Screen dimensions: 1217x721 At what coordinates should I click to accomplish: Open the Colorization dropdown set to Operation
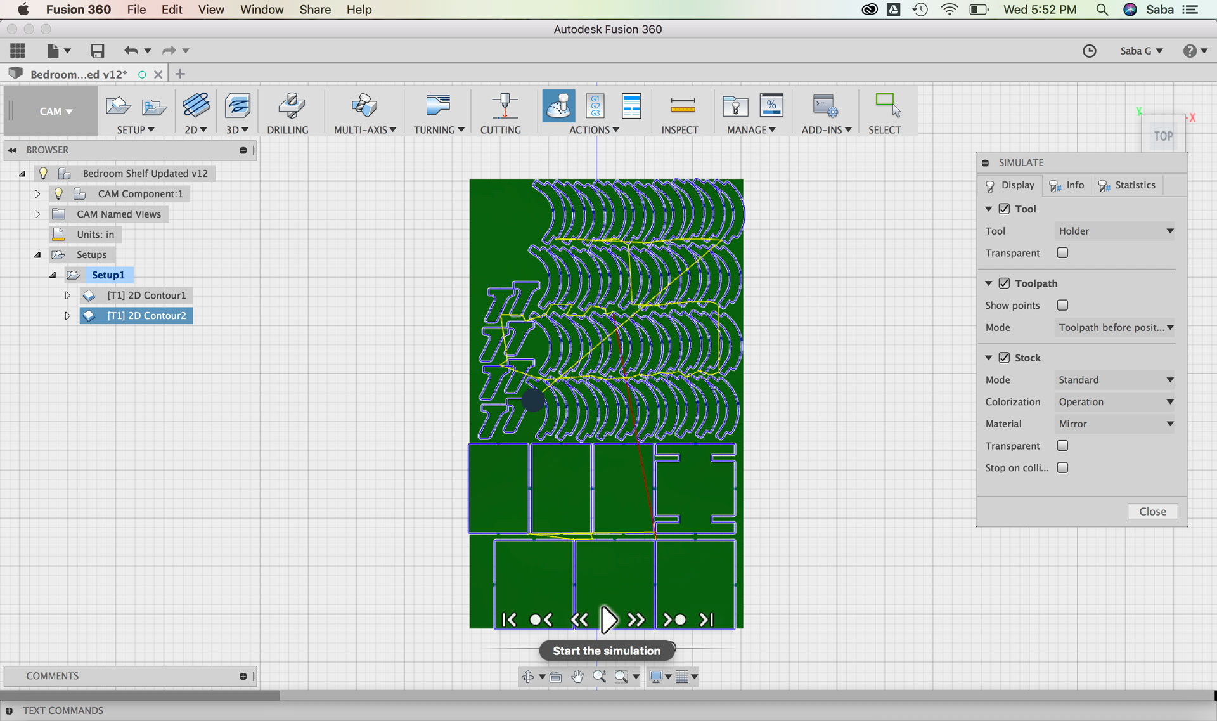pos(1114,402)
